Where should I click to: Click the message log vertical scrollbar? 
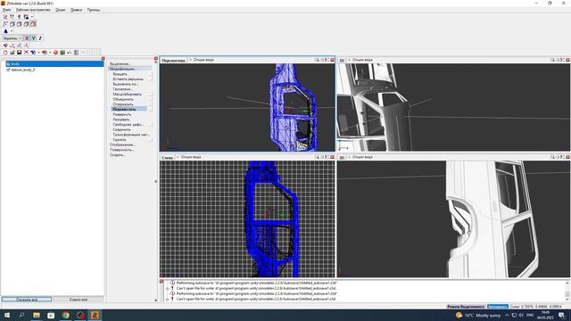[x=567, y=291]
